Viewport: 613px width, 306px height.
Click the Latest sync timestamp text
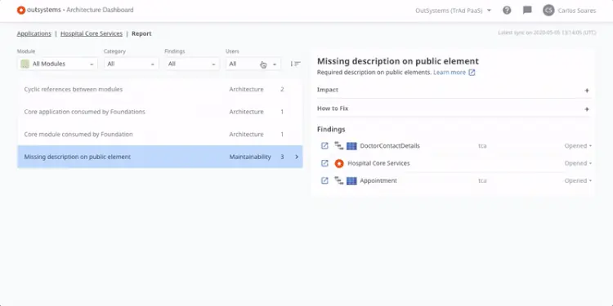[x=547, y=33]
